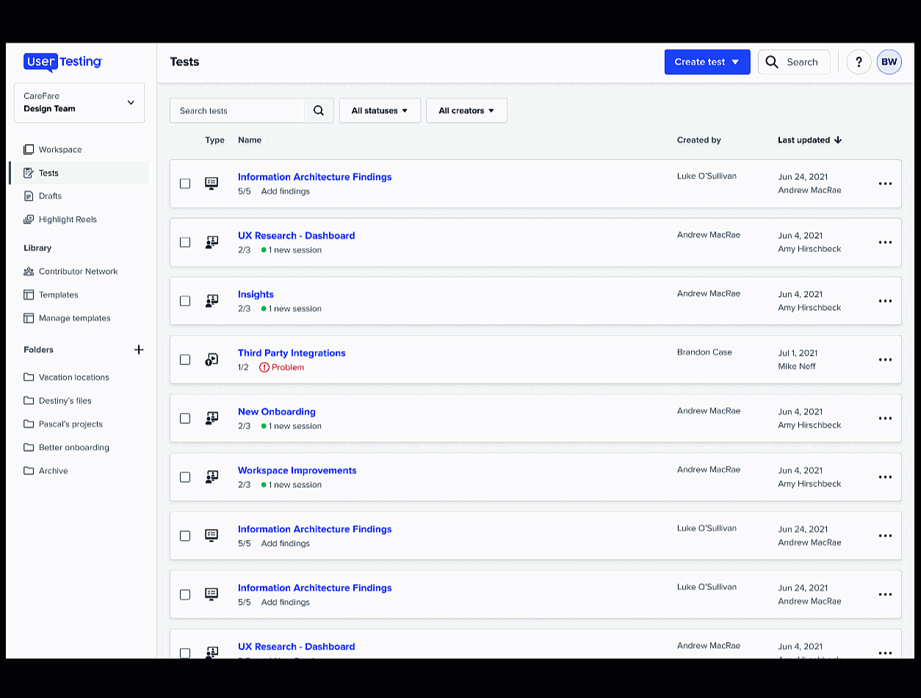Screen dimensions: 921x698
Task: Open Manage templates in the Library
Action: click(74, 319)
